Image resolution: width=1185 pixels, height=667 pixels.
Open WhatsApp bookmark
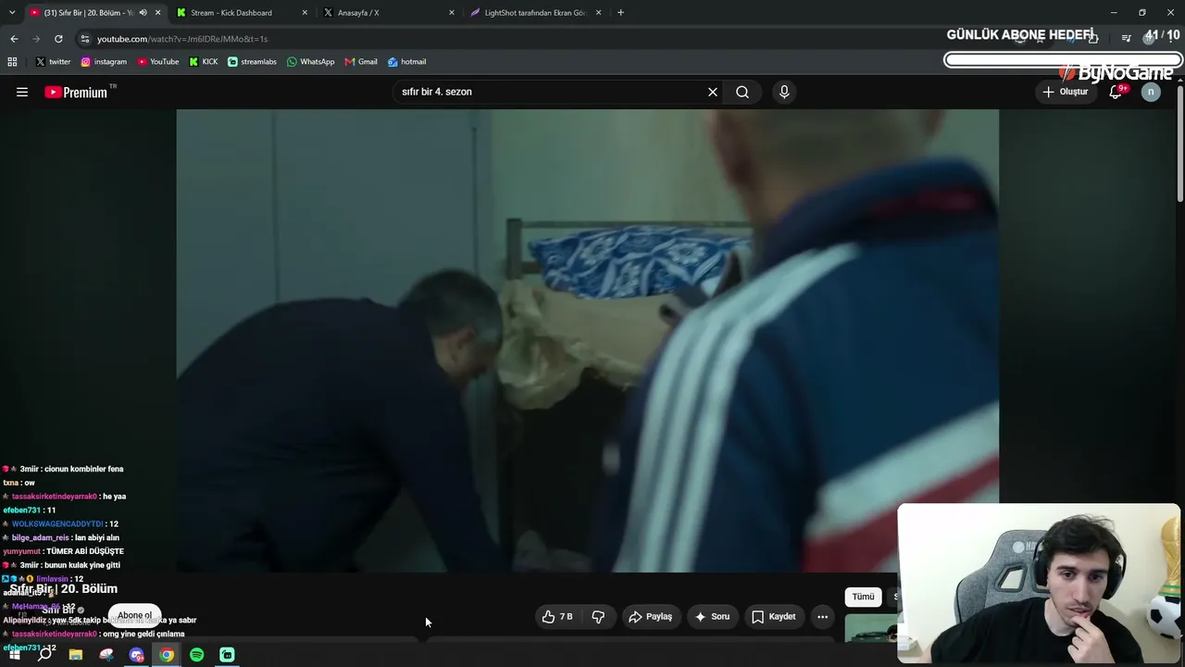[310, 62]
